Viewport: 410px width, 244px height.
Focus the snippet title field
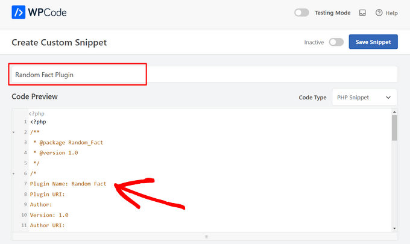[204, 75]
